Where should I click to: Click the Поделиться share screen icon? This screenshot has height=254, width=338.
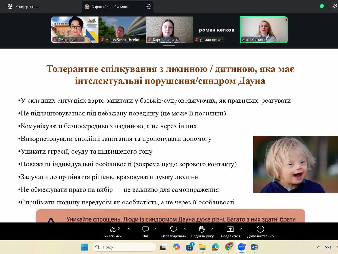[x=230, y=229]
